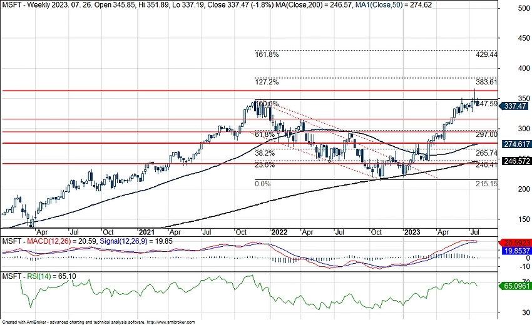The image size is (532, 325).
Task: Click the 'Created with AmiBroker' footer text
Action: coord(24,322)
